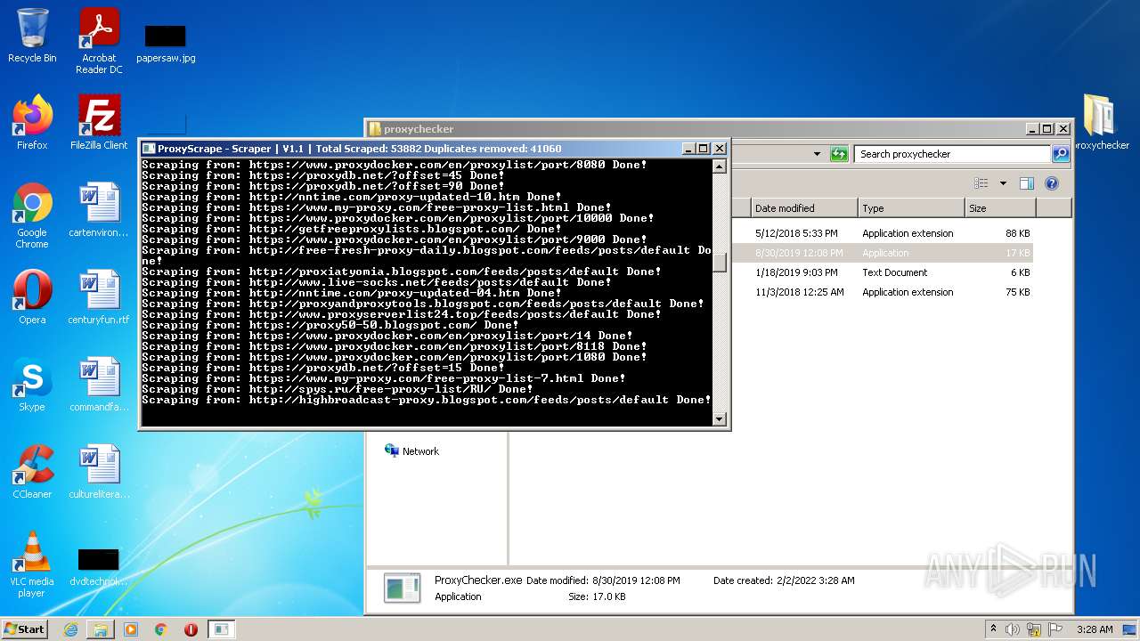1140x641 pixels.
Task: Click the green refresh button in Explorer
Action: (839, 154)
